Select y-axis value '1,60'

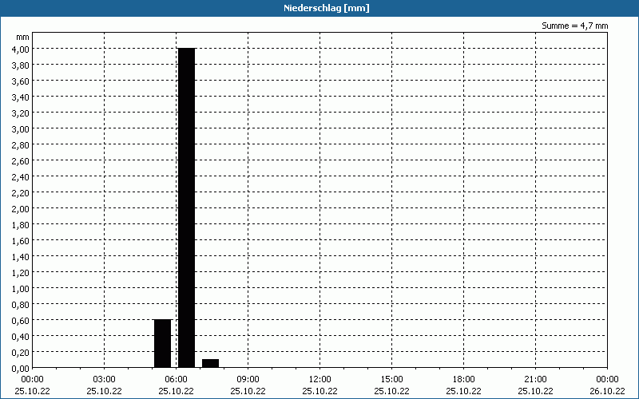[20, 241]
